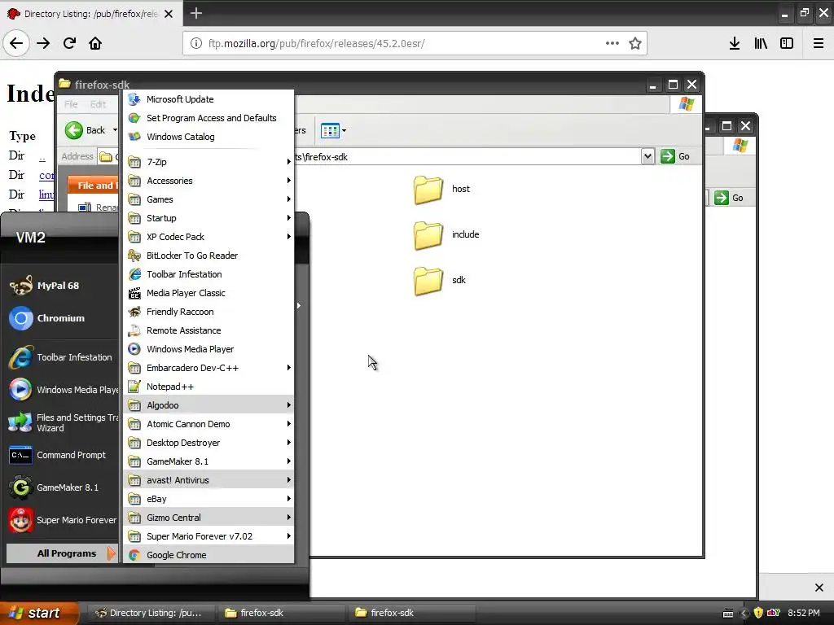
Task: Expand the XP Codec Pack submenu
Action: (208, 237)
